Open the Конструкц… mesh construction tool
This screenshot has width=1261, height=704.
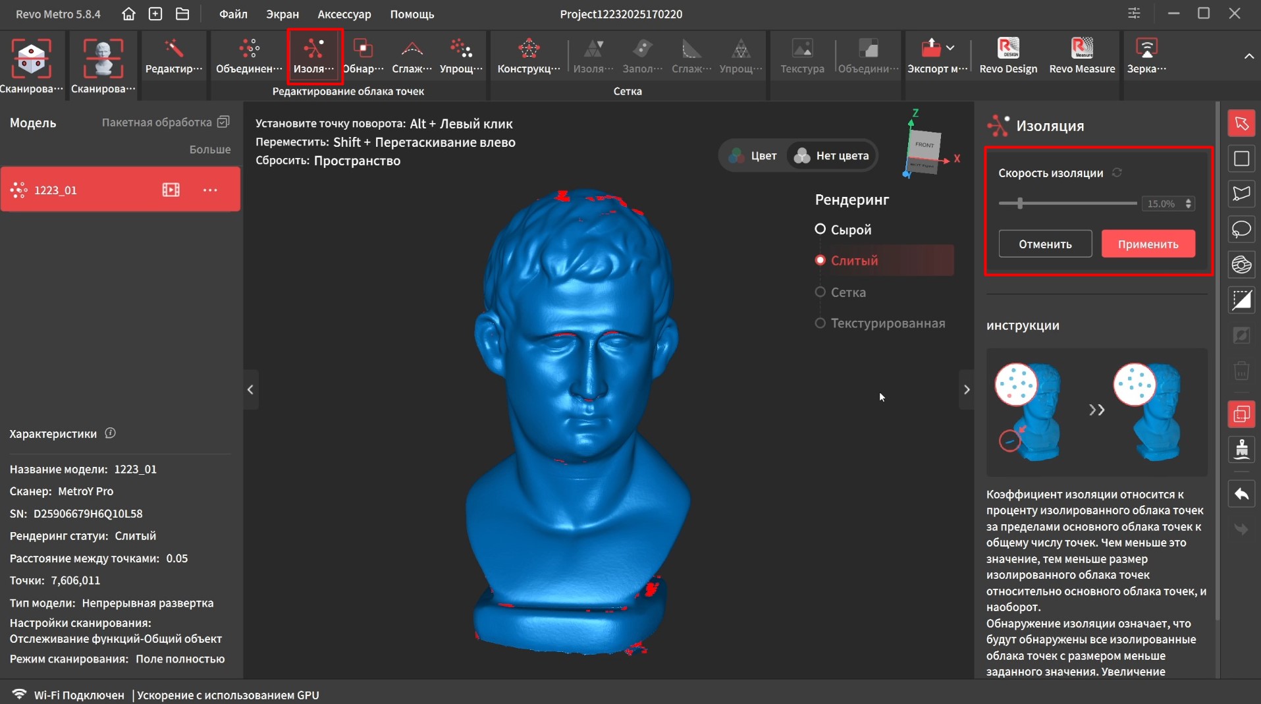click(529, 56)
